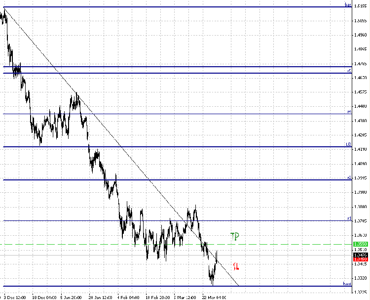The height and width of the screenshot is (300, 370).
Task: Click the 1.3800 price axis value
Action: click(x=361, y=207)
